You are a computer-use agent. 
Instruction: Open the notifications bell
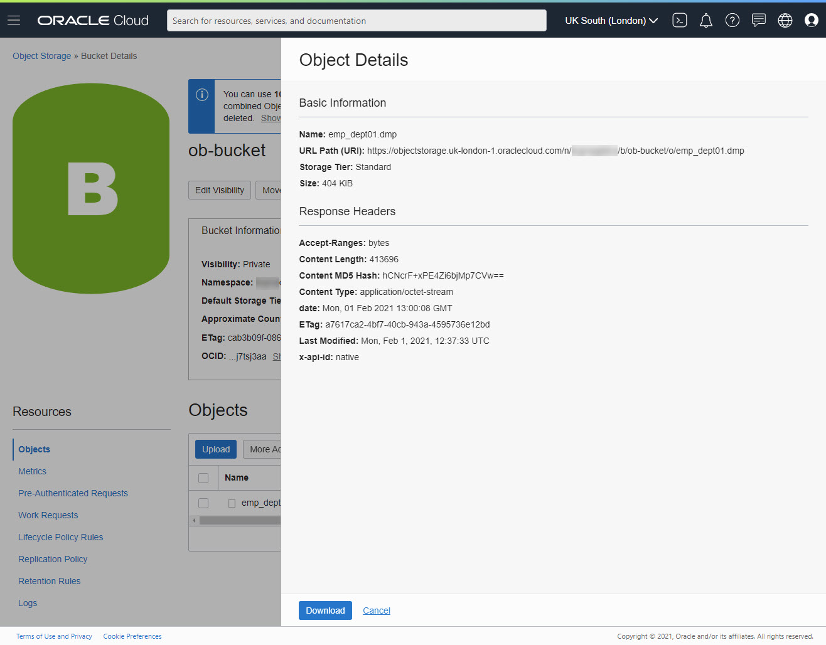[706, 20]
